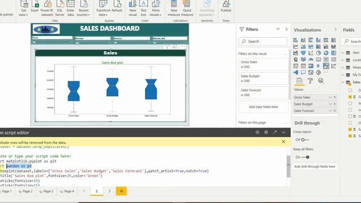Select the donut chart visual
Image resolution: width=361 pixels, height=203 pixels.
(326, 53)
